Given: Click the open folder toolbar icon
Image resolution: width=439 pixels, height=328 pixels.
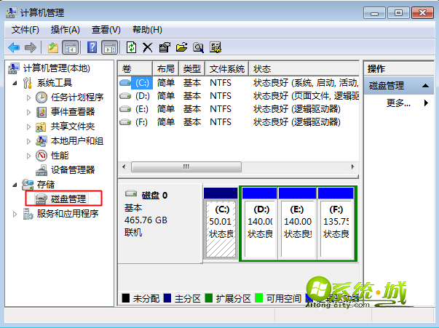Looking at the screenshot, I should [x=181, y=48].
